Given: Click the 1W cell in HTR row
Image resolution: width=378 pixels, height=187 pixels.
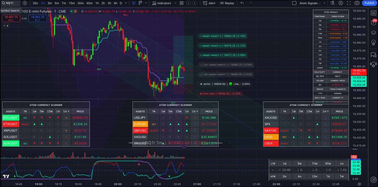Looking at the screenshot, I should [x=341, y=176].
